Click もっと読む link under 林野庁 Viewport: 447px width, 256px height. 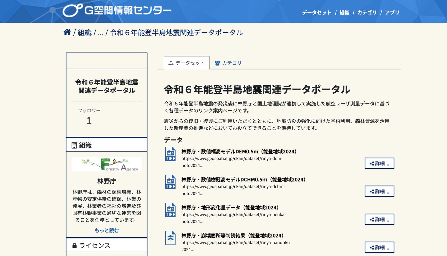coord(107,230)
